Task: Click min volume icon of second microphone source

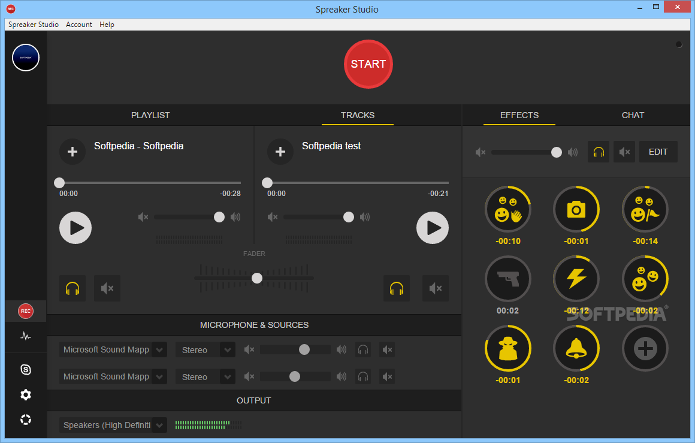Action: (x=249, y=376)
